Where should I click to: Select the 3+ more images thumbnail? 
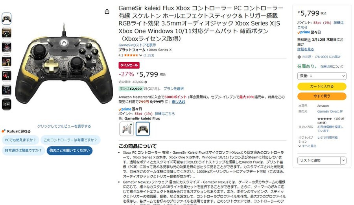(7, 104)
